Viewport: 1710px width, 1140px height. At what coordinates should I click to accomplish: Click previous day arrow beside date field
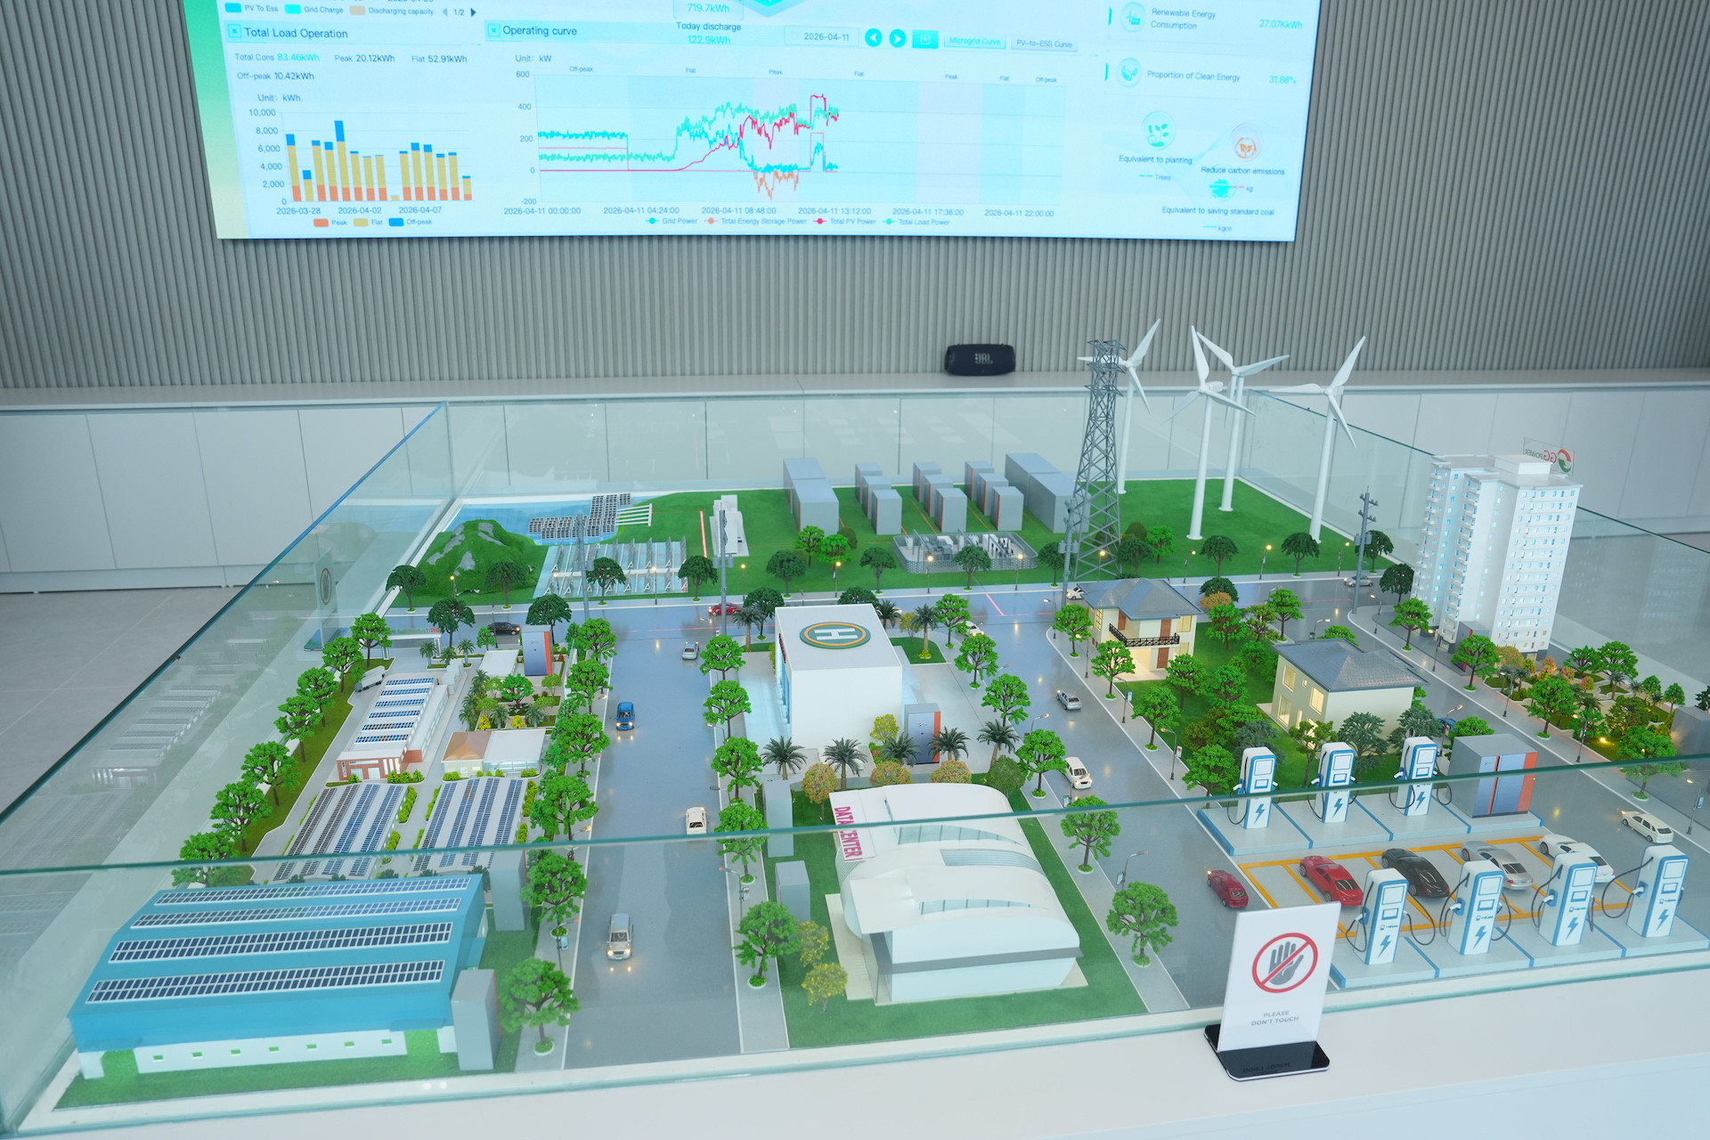874,37
